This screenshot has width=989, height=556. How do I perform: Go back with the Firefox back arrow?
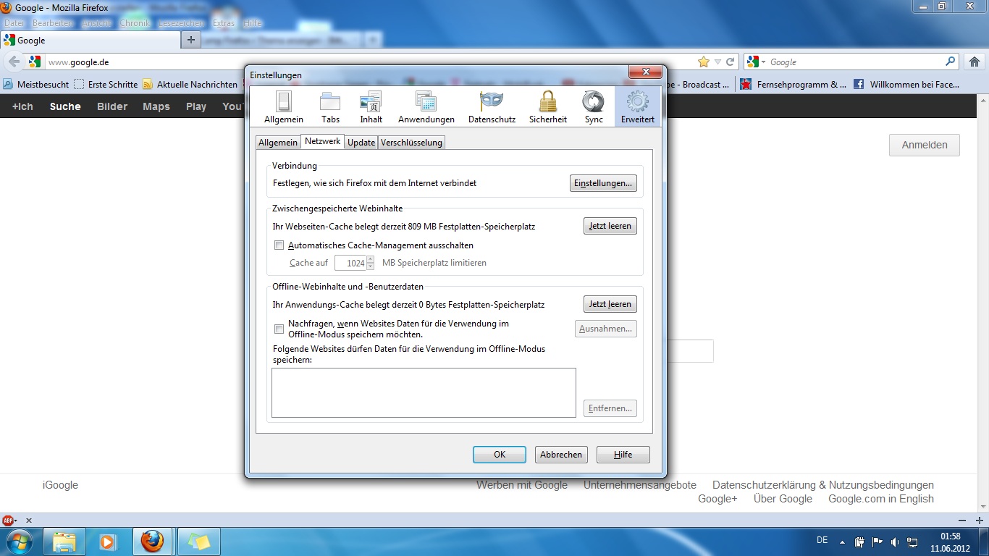point(14,62)
